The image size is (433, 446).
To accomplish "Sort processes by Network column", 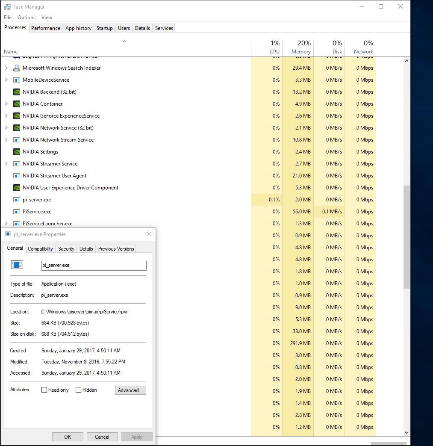I will click(360, 47).
